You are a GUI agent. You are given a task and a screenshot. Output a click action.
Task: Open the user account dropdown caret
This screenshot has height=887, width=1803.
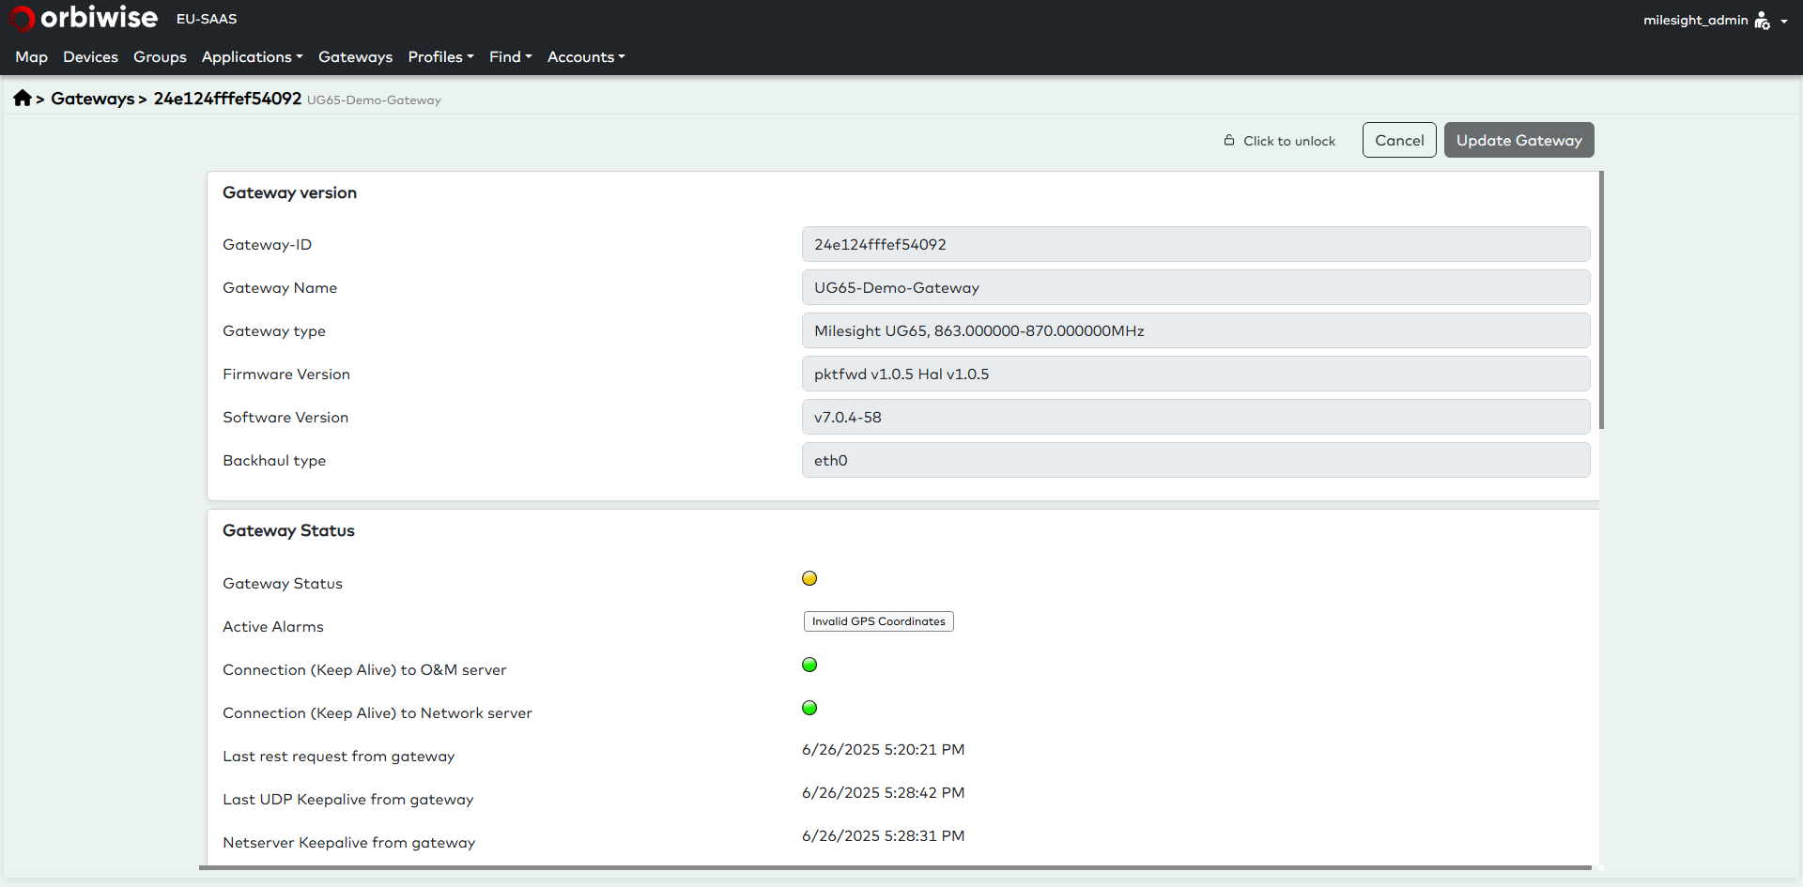[1784, 21]
